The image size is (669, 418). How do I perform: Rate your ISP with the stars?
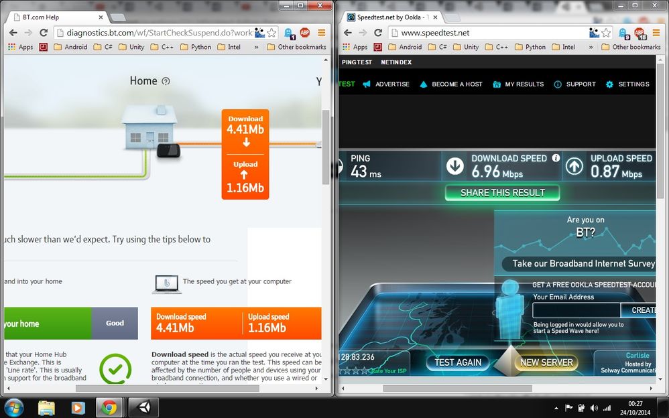tap(354, 371)
